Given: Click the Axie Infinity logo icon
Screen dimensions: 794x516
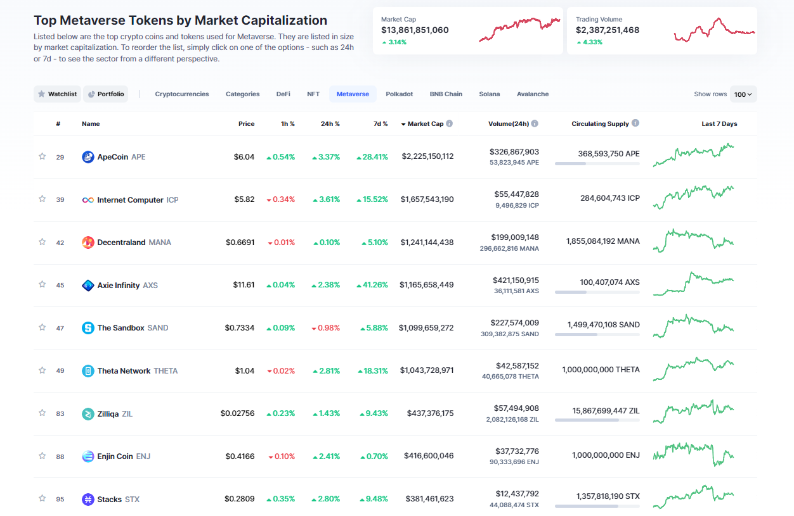Looking at the screenshot, I should tap(88, 286).
